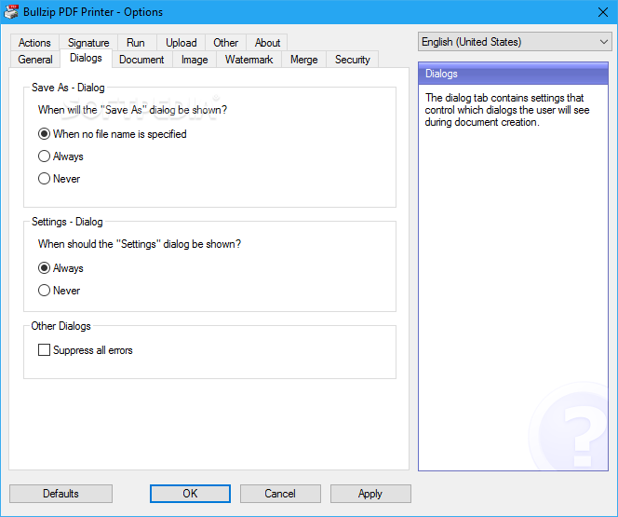Open the English (United States) language dropdown
The width and height of the screenshot is (618, 517).
[x=515, y=42]
